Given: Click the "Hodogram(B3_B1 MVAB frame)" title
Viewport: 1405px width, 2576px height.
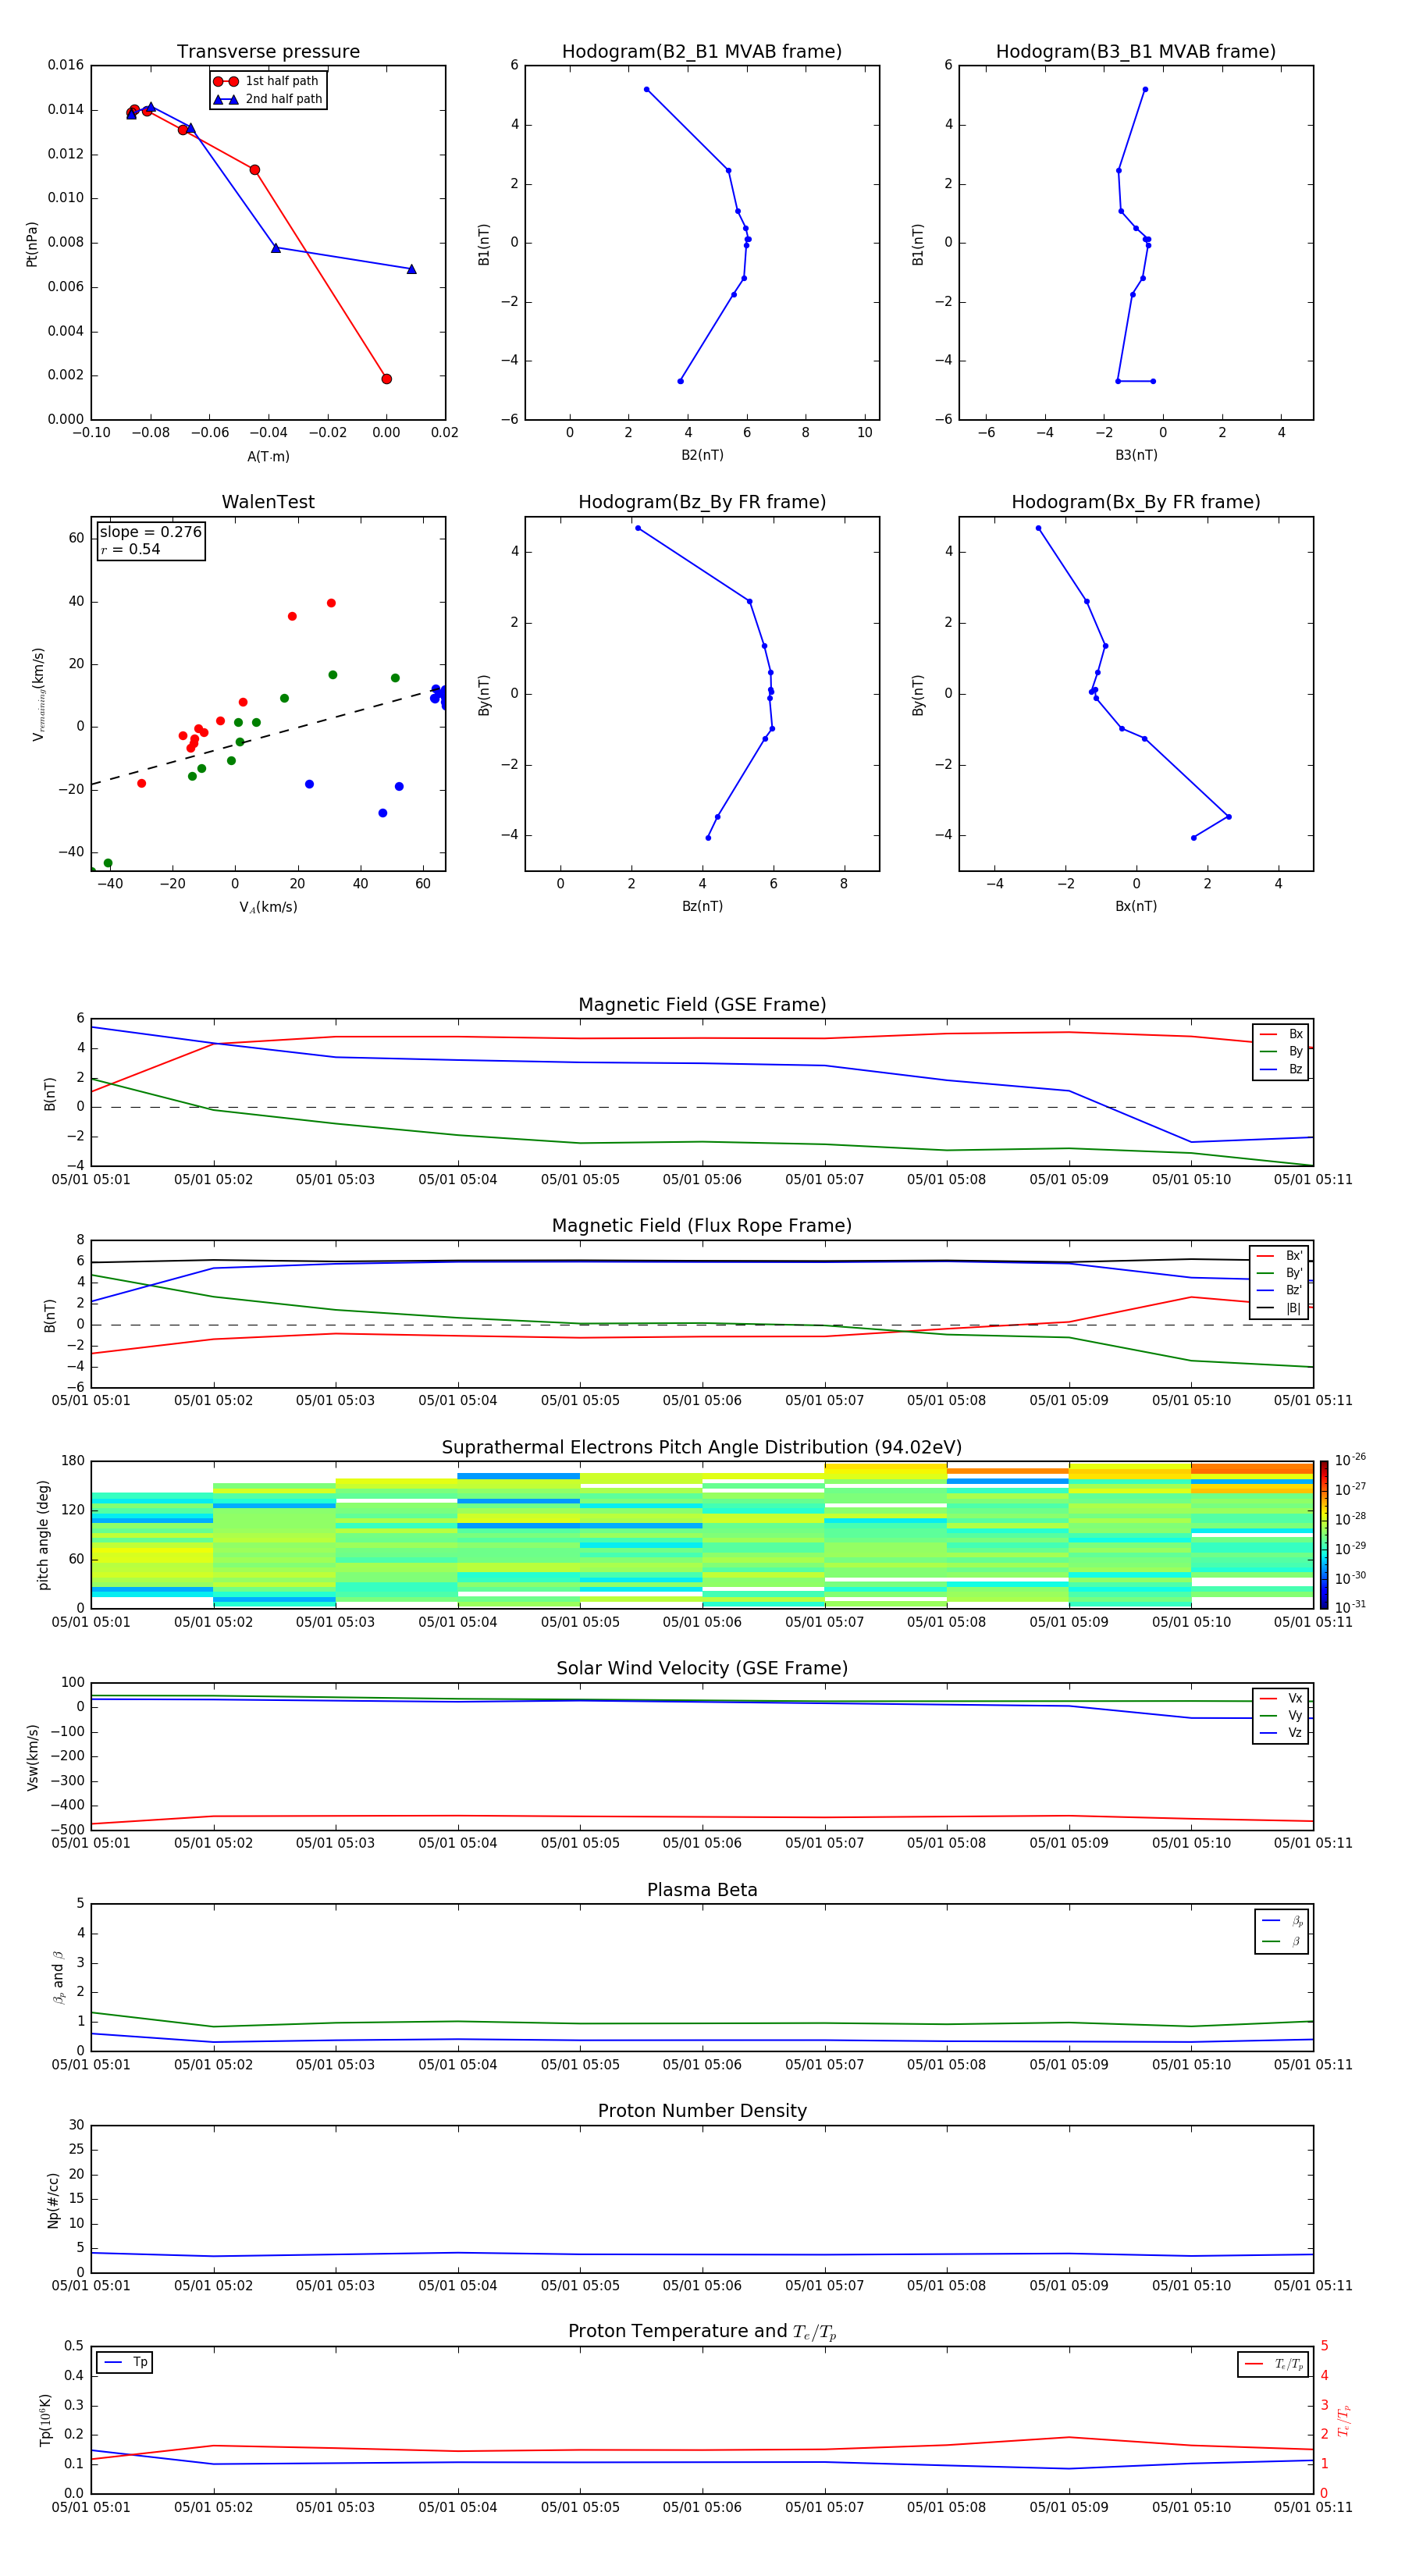Looking at the screenshot, I should [x=1136, y=52].
